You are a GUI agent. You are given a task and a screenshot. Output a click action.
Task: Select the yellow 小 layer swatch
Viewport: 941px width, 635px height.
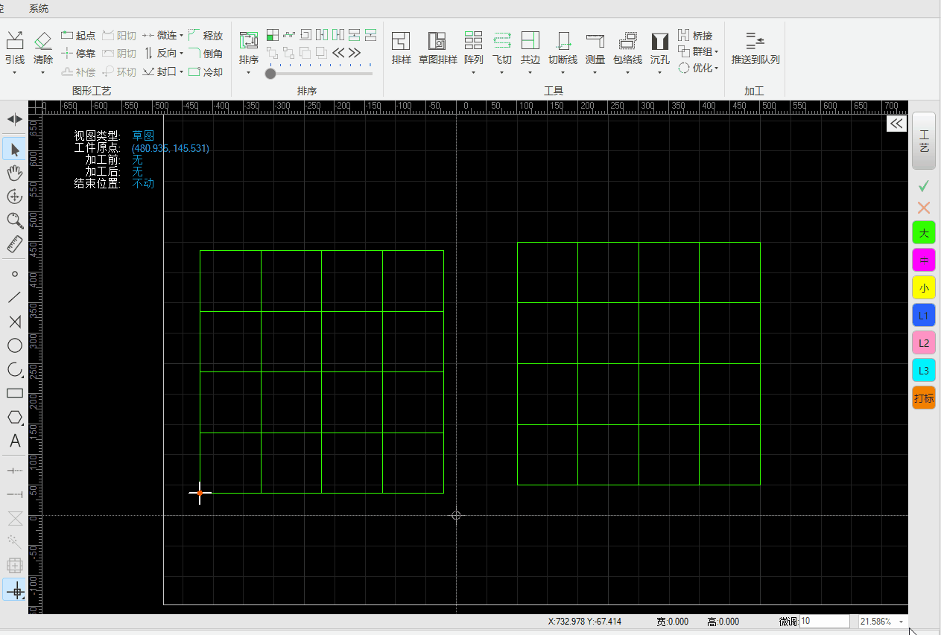[924, 287]
